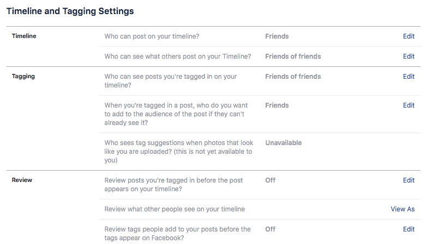Viewport: 427px width, 244px height.
Task: Click 'Review what other people see on your timeline'
Action: (x=175, y=209)
